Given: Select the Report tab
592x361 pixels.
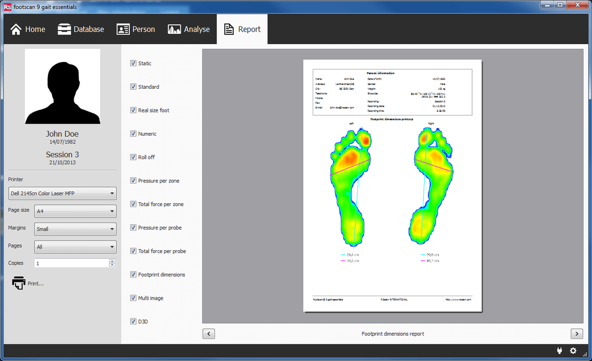Looking at the screenshot, I should 242,29.
